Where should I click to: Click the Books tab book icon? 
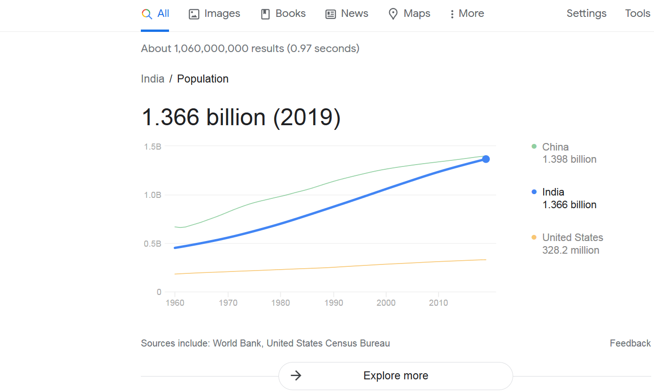point(266,14)
